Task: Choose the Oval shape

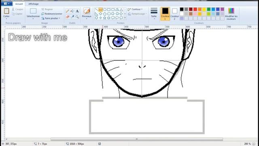Action: pyautogui.click(x=104, y=10)
